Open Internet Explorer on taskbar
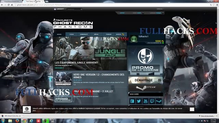This screenshot has height=123, width=219. pyautogui.click(x=31, y=121)
